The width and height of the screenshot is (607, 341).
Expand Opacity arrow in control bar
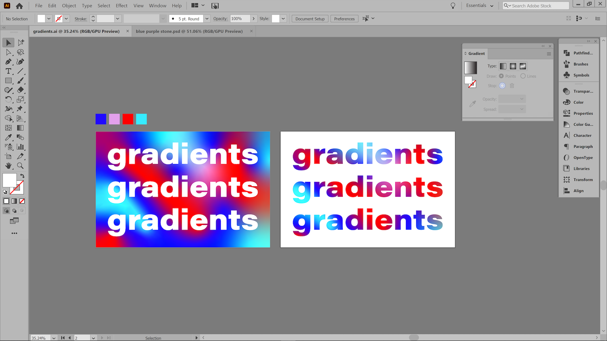tap(254, 19)
